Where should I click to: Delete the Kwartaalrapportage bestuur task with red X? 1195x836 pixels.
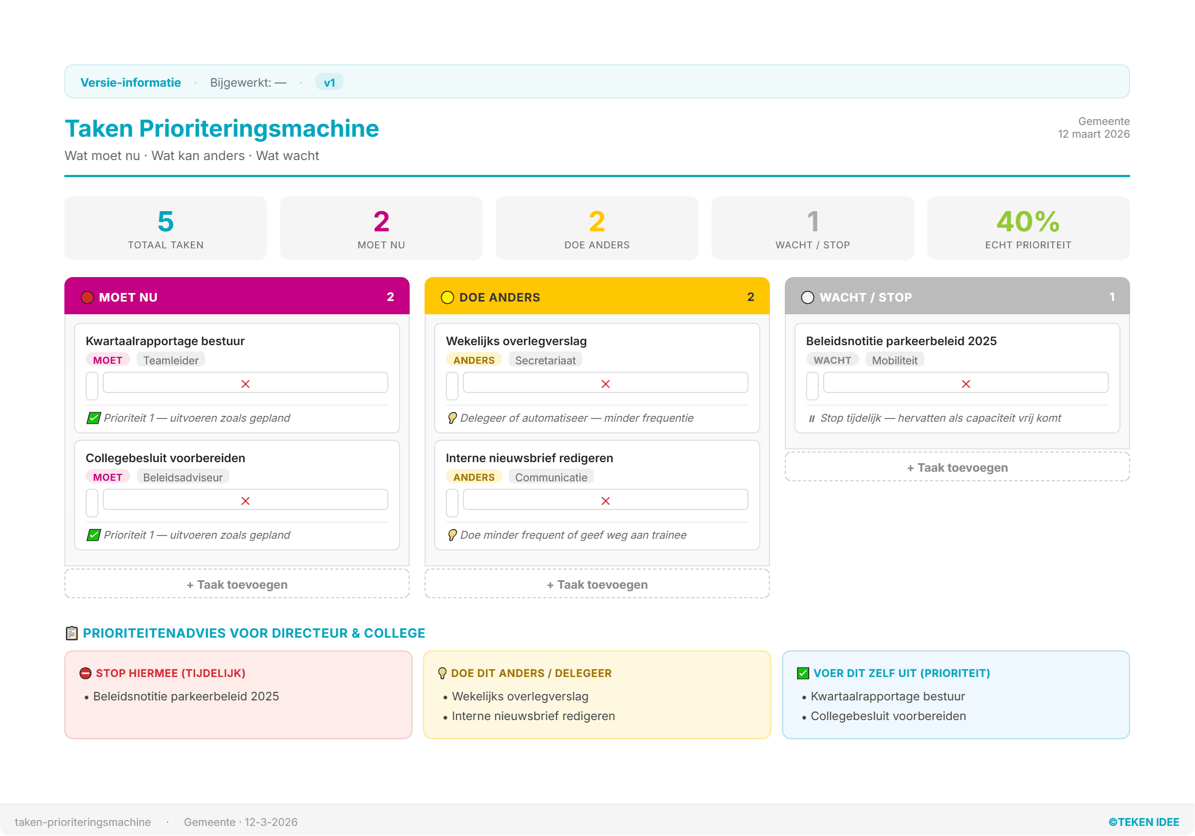coord(245,384)
